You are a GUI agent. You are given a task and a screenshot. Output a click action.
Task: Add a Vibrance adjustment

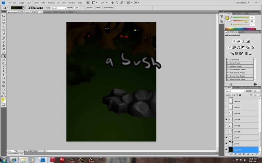[x=230, y=47]
